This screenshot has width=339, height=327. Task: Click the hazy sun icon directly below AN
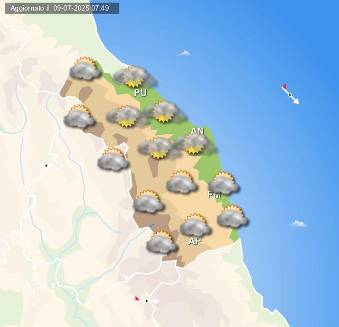coord(195,144)
